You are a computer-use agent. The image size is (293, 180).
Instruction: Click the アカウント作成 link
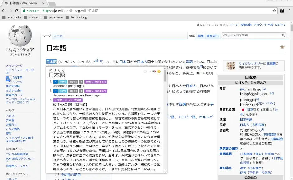click(x=263, y=25)
